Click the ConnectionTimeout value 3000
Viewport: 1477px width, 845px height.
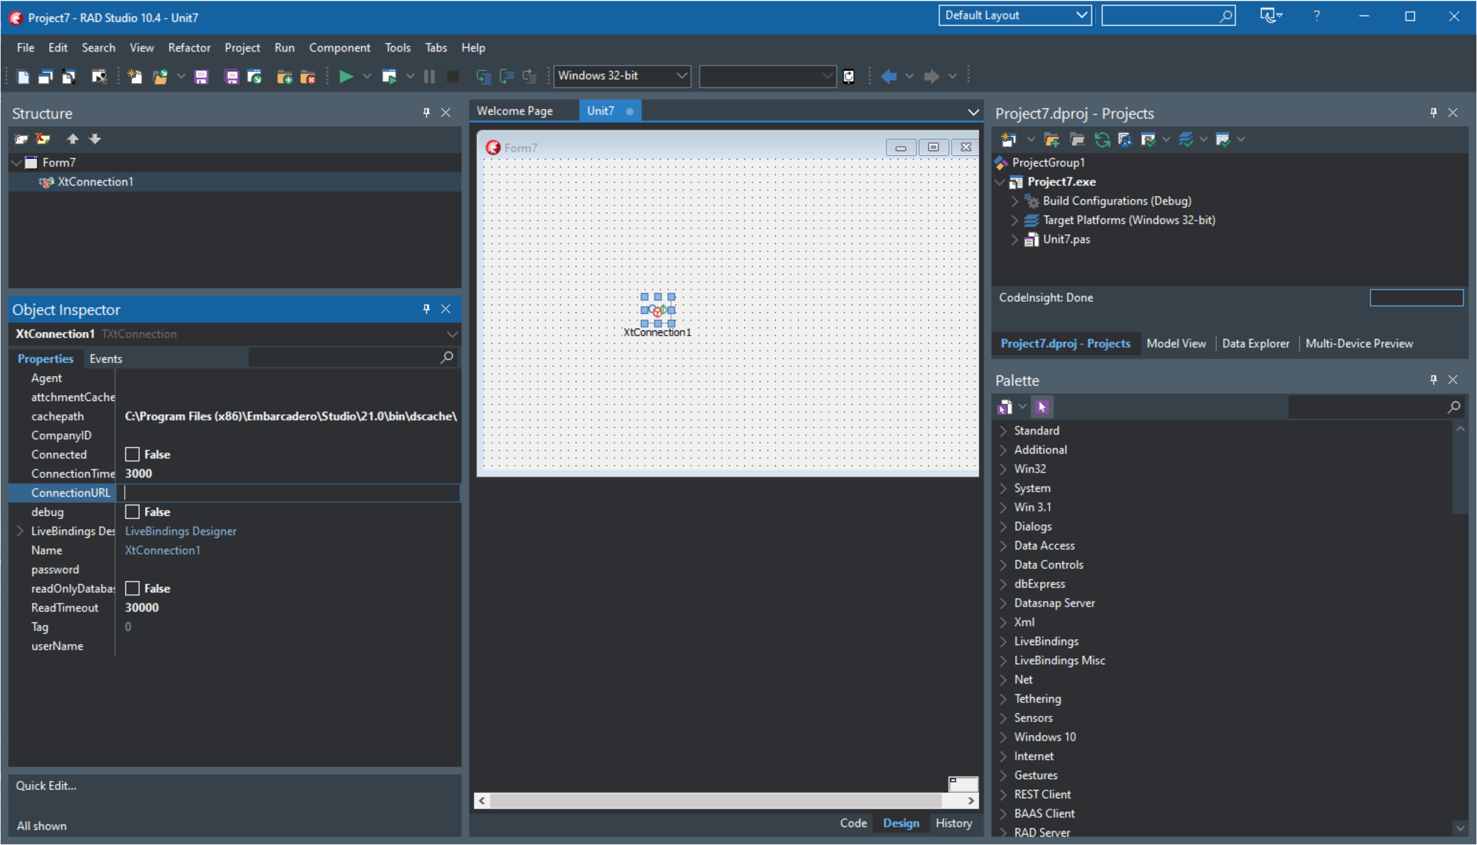tap(139, 474)
